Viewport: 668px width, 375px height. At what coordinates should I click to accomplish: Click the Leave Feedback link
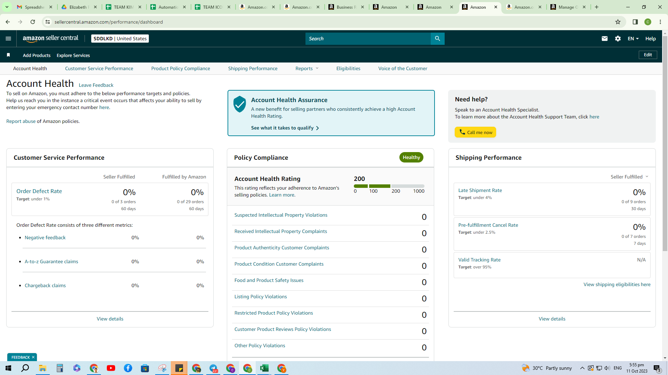tap(96, 85)
